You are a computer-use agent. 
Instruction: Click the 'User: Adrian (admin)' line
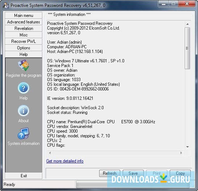tap(64, 42)
